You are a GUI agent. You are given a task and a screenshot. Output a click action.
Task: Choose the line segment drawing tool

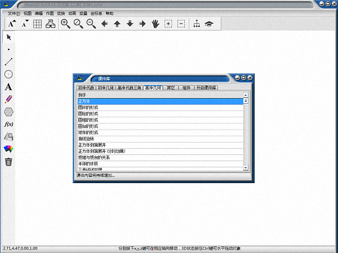click(8, 62)
